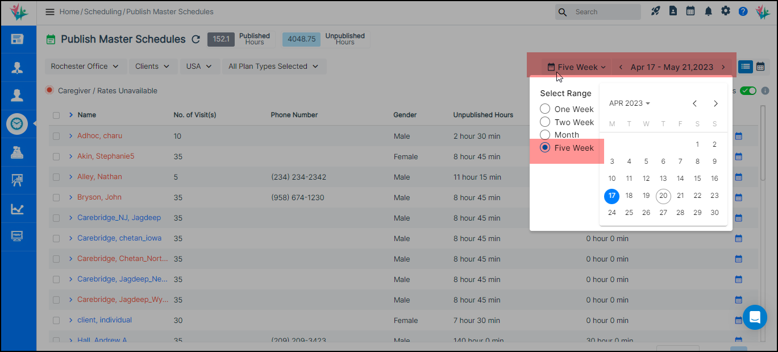Switch to list view icon
This screenshot has height=352, width=778.
(x=745, y=67)
